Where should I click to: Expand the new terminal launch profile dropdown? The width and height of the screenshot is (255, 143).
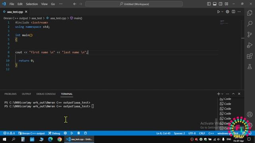click(x=222, y=94)
